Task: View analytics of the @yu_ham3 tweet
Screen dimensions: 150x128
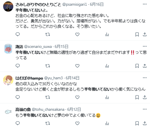Action: click(x=107, y=97)
